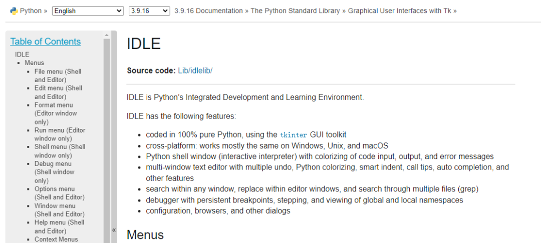The height and width of the screenshot is (243, 541).
Task: Click the 'cross-platform' bullet item text
Action: [x=267, y=145]
